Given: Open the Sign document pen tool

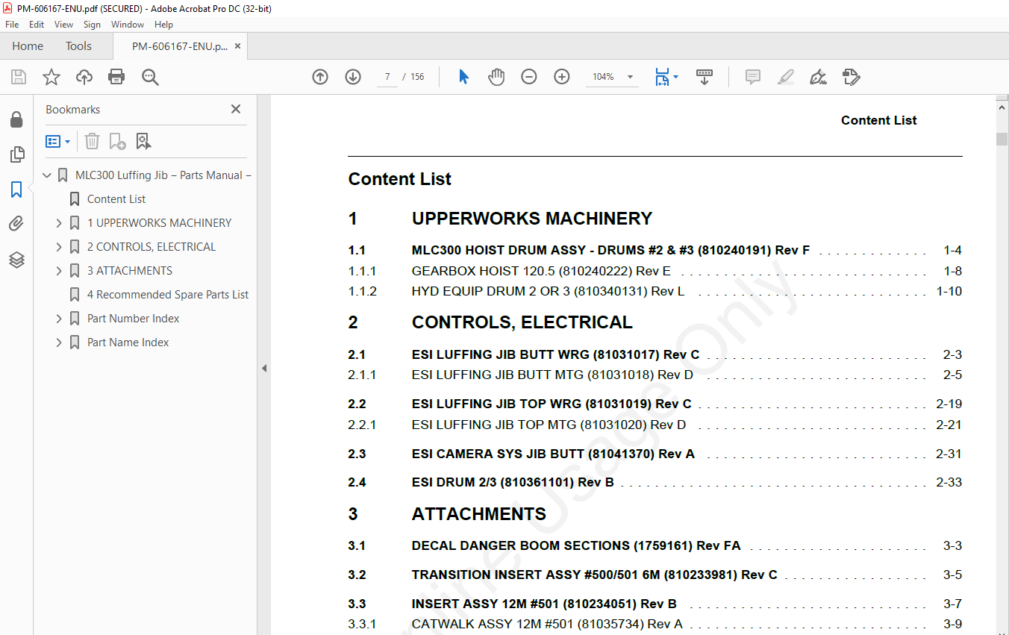Looking at the screenshot, I should (x=818, y=77).
